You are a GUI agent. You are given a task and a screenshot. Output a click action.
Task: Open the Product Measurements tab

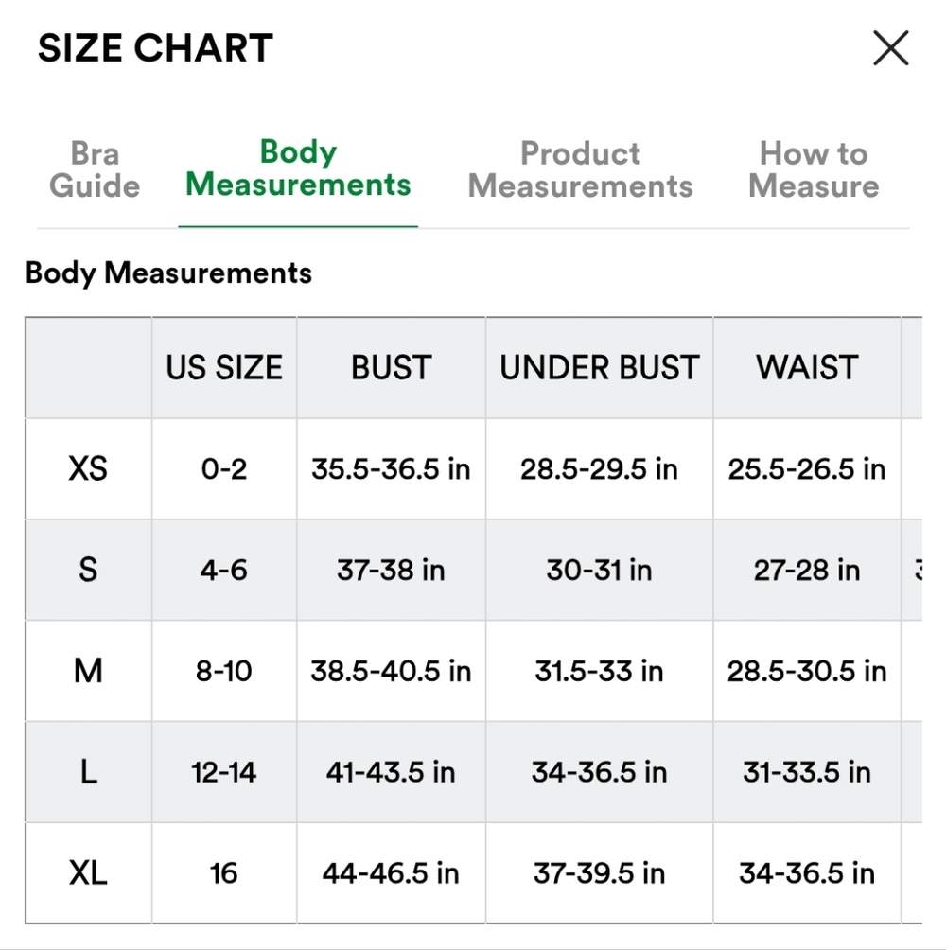pyautogui.click(x=580, y=169)
